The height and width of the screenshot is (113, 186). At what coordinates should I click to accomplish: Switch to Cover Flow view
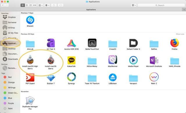(35, 5)
